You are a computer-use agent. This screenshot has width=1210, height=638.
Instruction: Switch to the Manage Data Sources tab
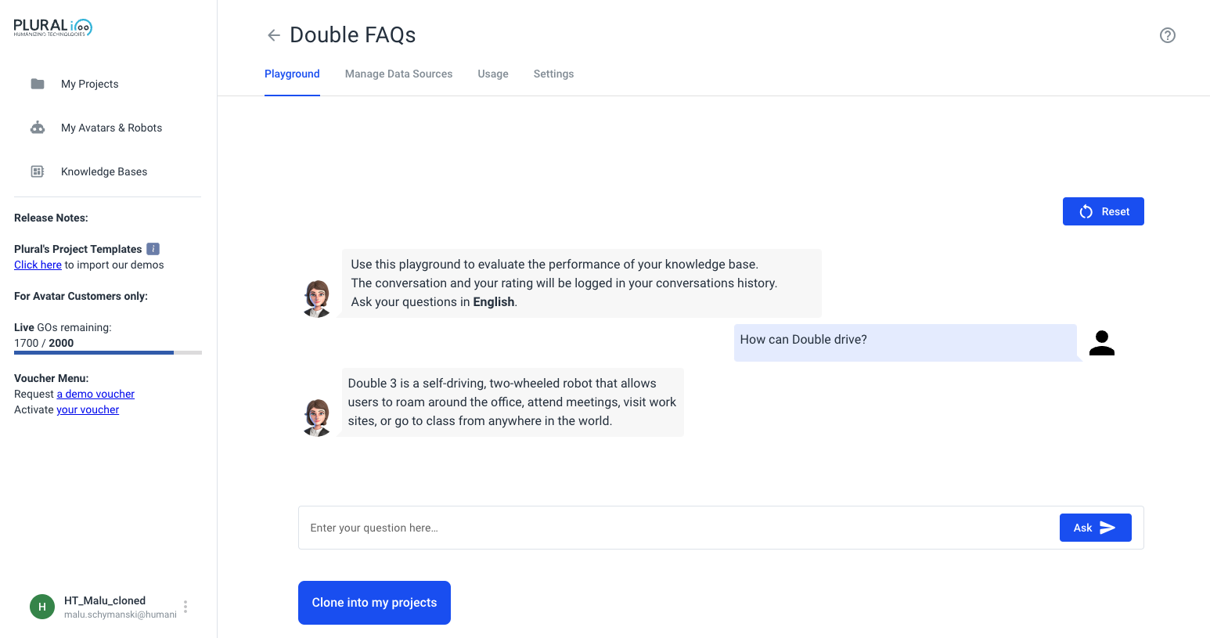point(398,74)
